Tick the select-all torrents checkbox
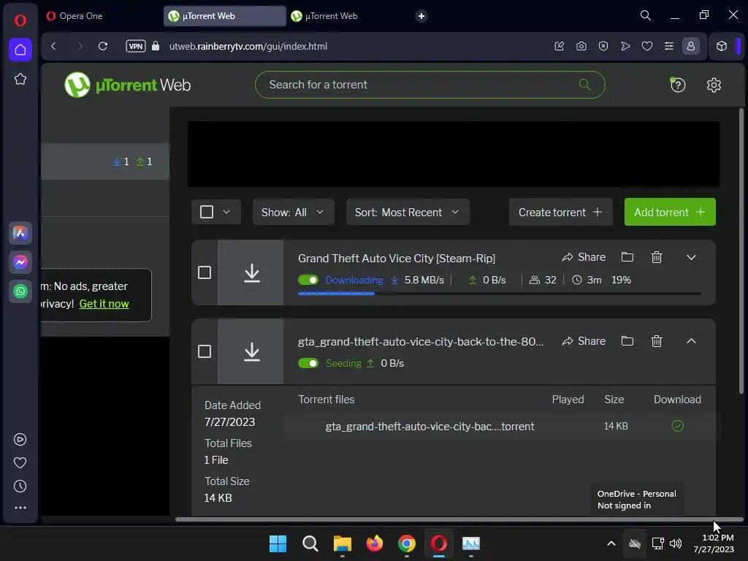Viewport: 748px width, 561px height. coord(207,212)
